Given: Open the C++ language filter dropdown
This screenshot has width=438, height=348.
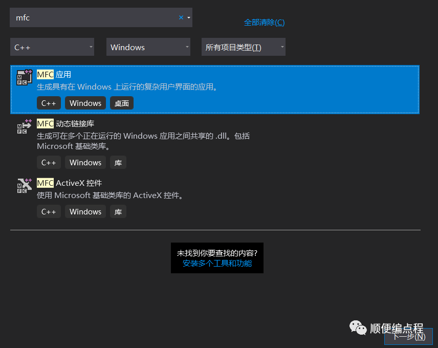Looking at the screenshot, I should pos(52,47).
